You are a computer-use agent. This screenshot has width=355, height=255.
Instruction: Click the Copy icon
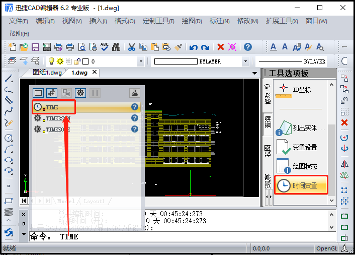point(143,47)
